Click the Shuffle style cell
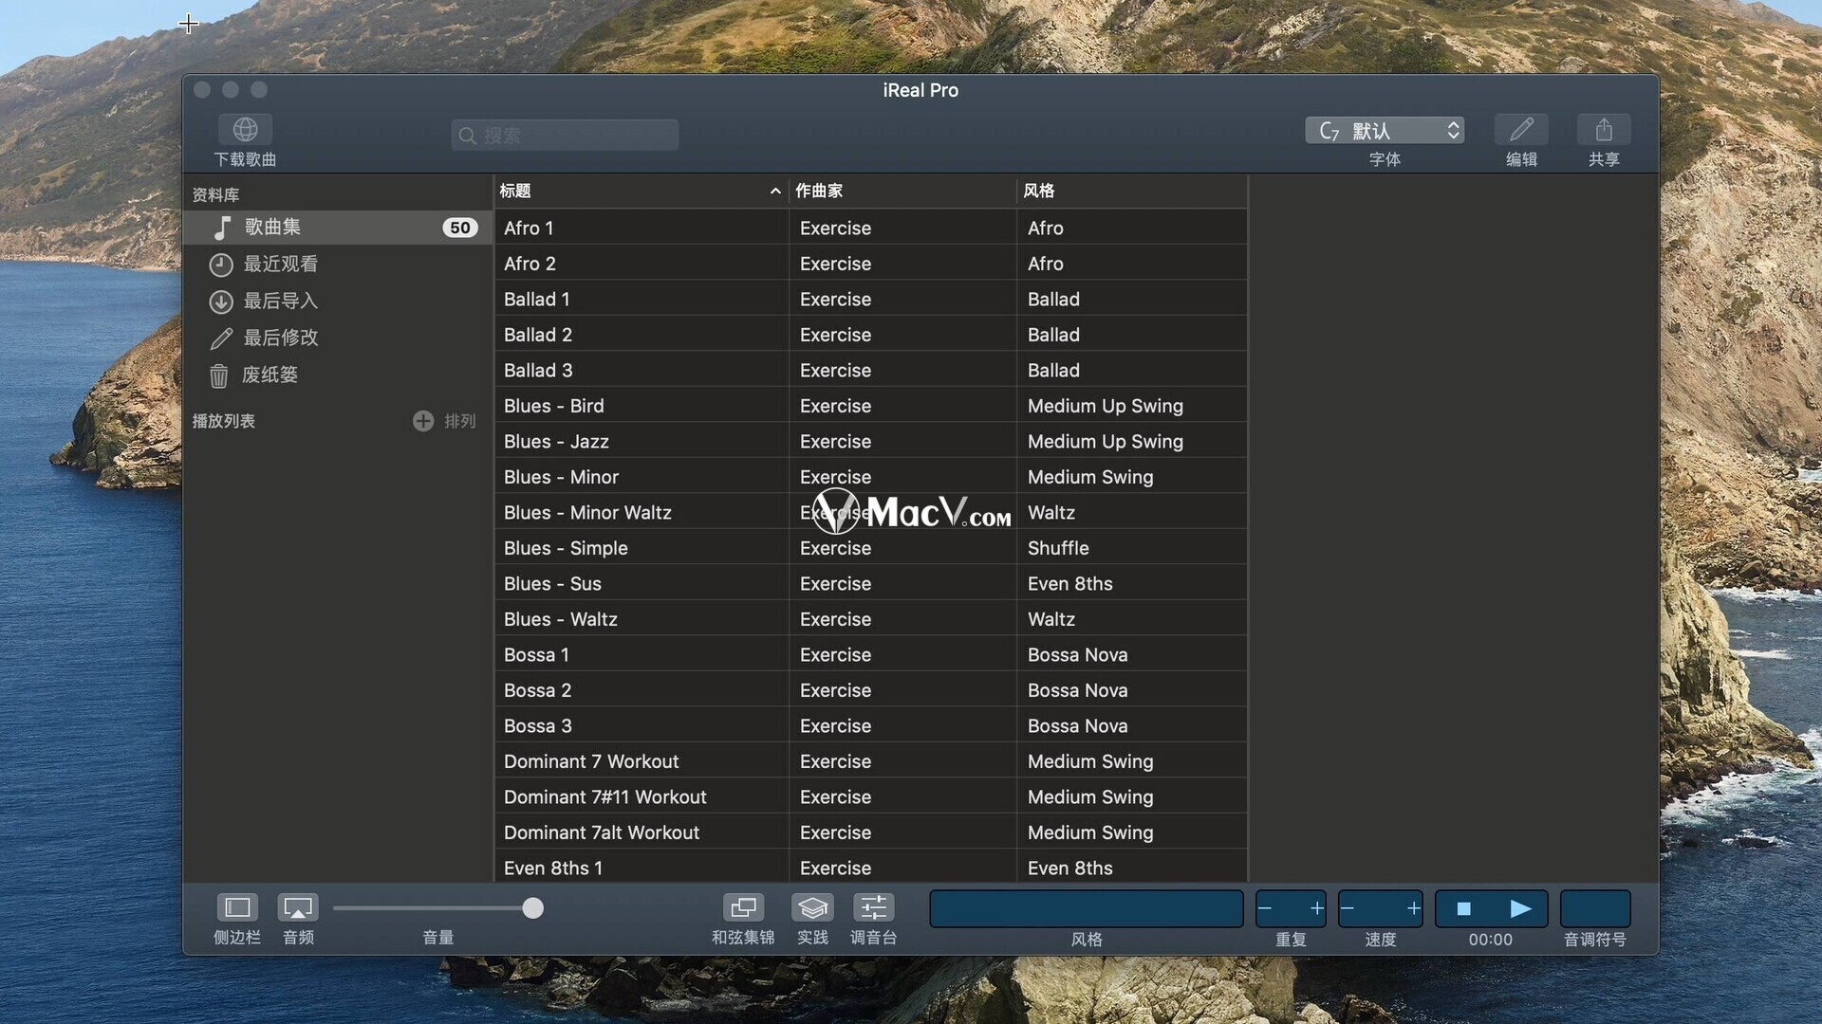 pos(1058,548)
